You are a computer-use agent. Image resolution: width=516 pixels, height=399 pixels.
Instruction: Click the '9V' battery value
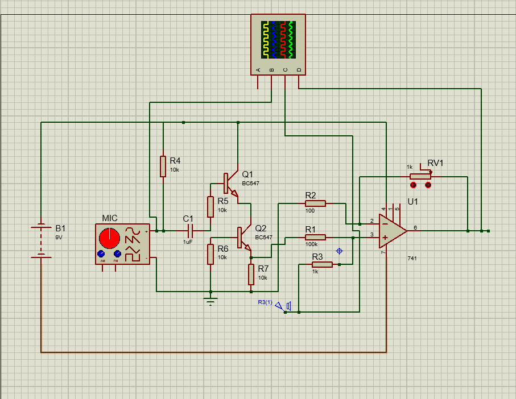coord(59,237)
